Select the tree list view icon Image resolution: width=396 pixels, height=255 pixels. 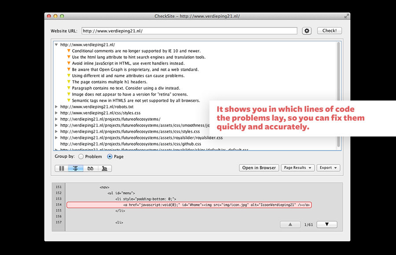[75, 169]
